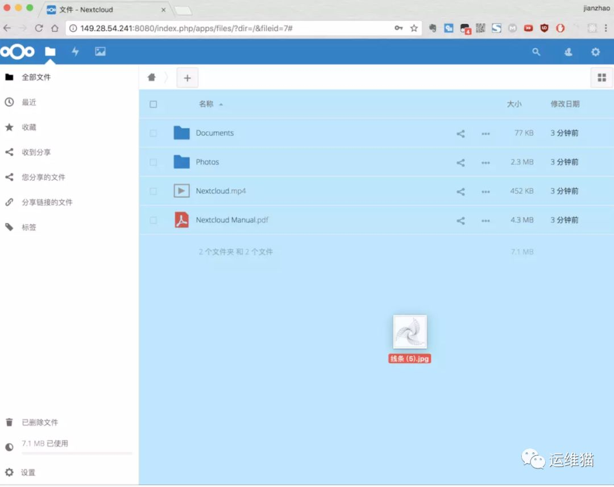Open the Photos folder icon
This screenshot has width=614, height=487.
182,162
